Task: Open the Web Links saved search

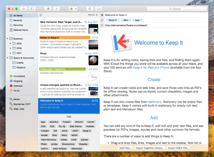Action: (17, 109)
